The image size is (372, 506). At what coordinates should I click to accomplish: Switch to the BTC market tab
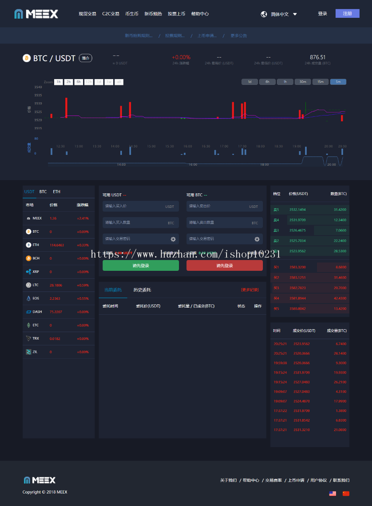coord(43,192)
